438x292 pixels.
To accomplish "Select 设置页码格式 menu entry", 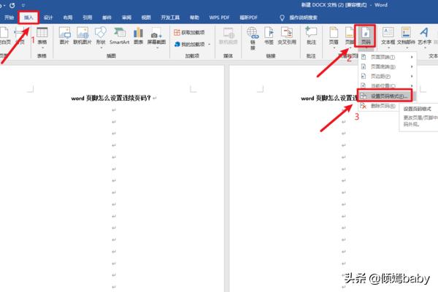I will coord(387,96).
